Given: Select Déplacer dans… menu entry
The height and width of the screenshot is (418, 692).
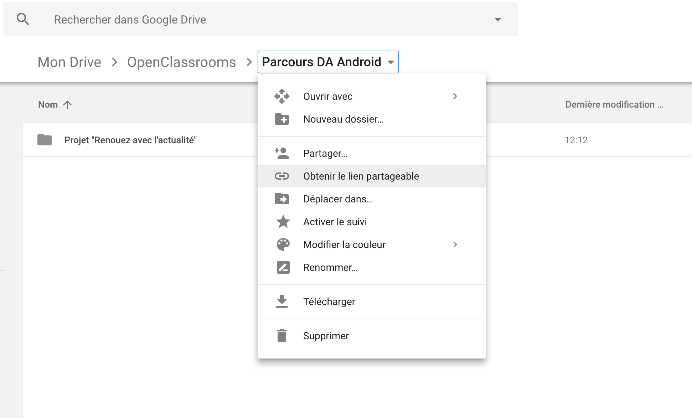Looking at the screenshot, I should click(371, 199).
